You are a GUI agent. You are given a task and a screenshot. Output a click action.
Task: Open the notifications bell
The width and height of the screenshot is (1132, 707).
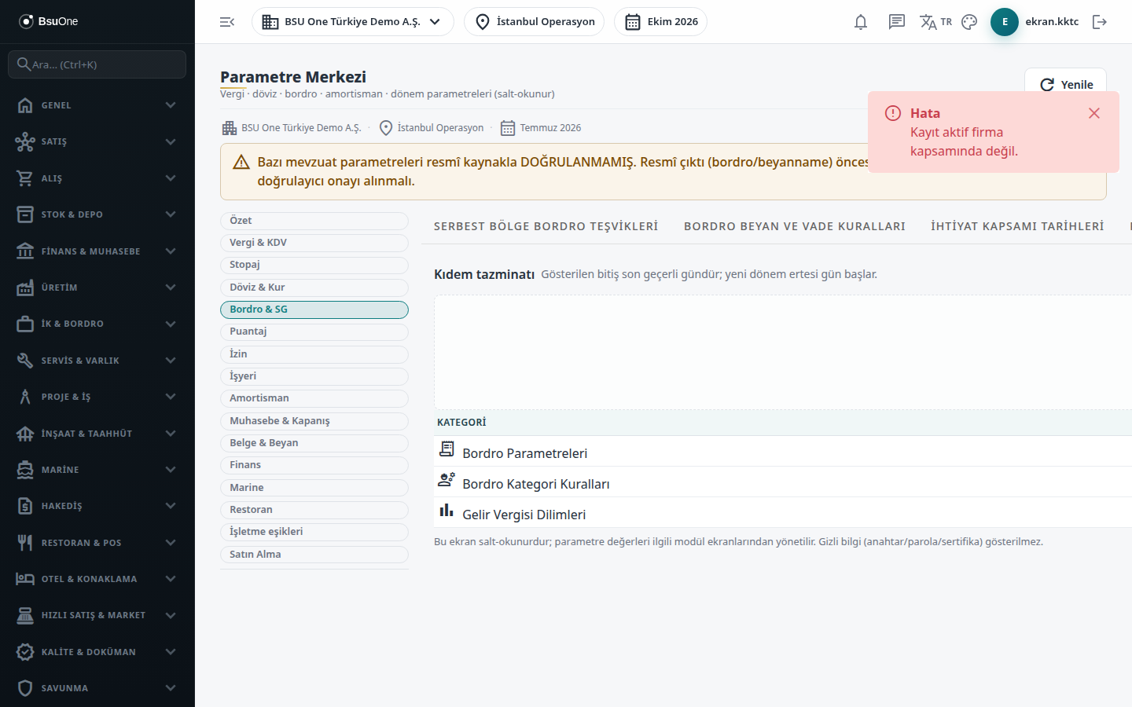861,22
